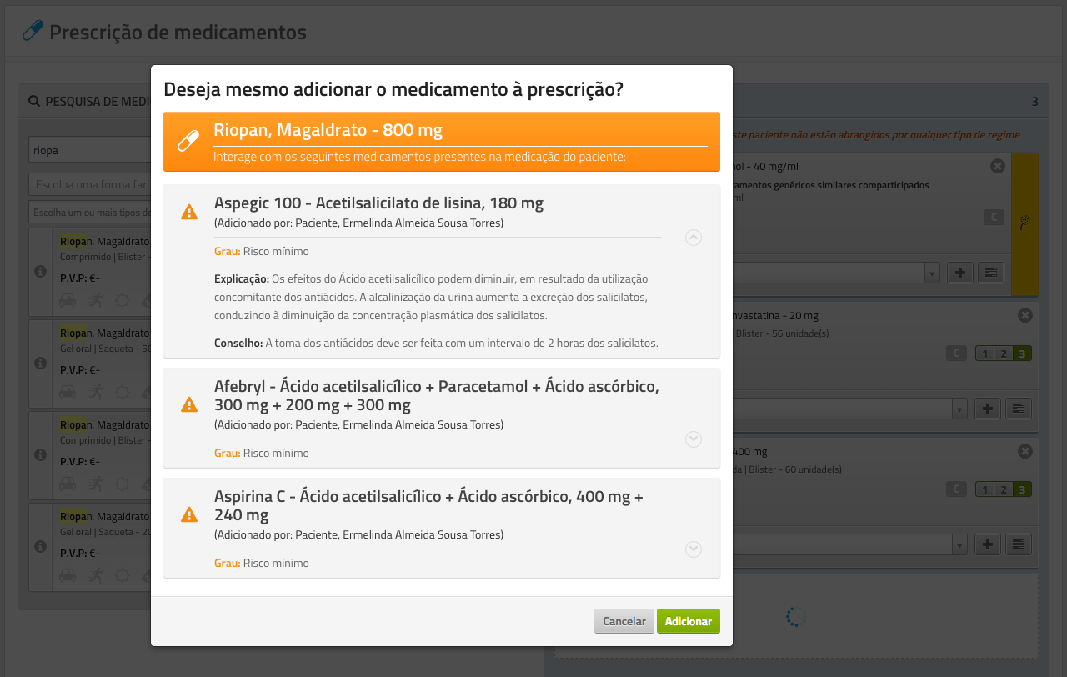Viewport: 1067px width, 677px height.
Task: Click the red 'não estão abrangidos' notice text
Action: tap(875, 134)
